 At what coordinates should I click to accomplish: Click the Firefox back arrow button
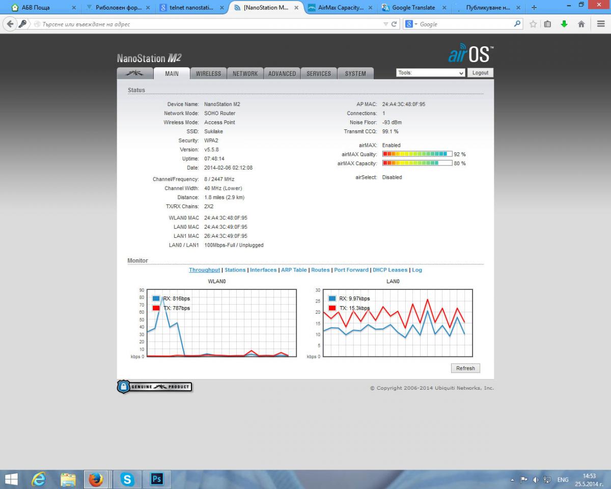click(10, 24)
